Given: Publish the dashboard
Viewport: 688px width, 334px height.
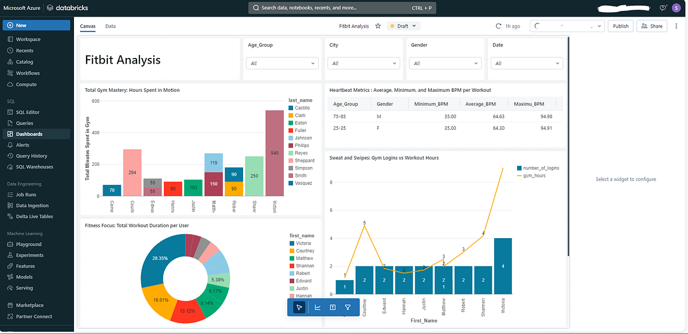Looking at the screenshot, I should pos(620,26).
